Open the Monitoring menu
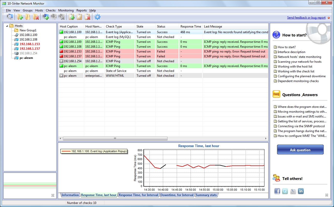Image resolution: width=334 pixels, height=207 pixels. pyautogui.click(x=66, y=10)
